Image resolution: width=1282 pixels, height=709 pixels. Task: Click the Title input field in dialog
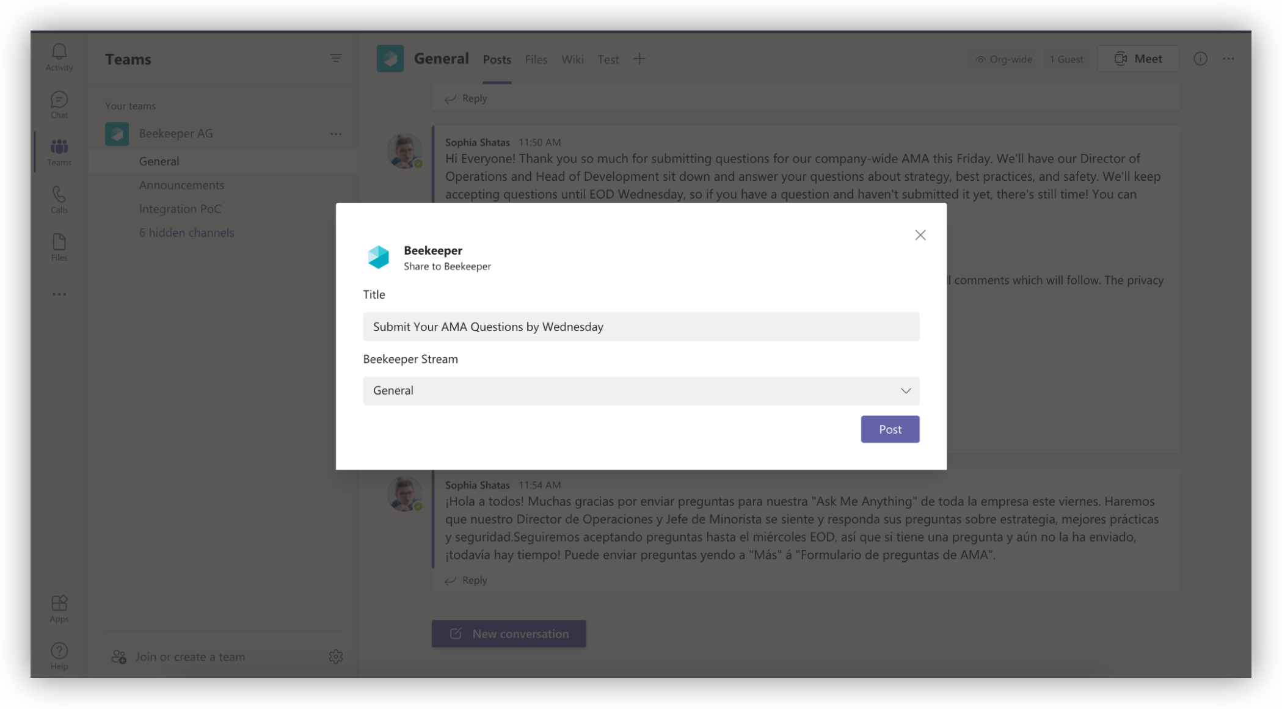(x=641, y=327)
